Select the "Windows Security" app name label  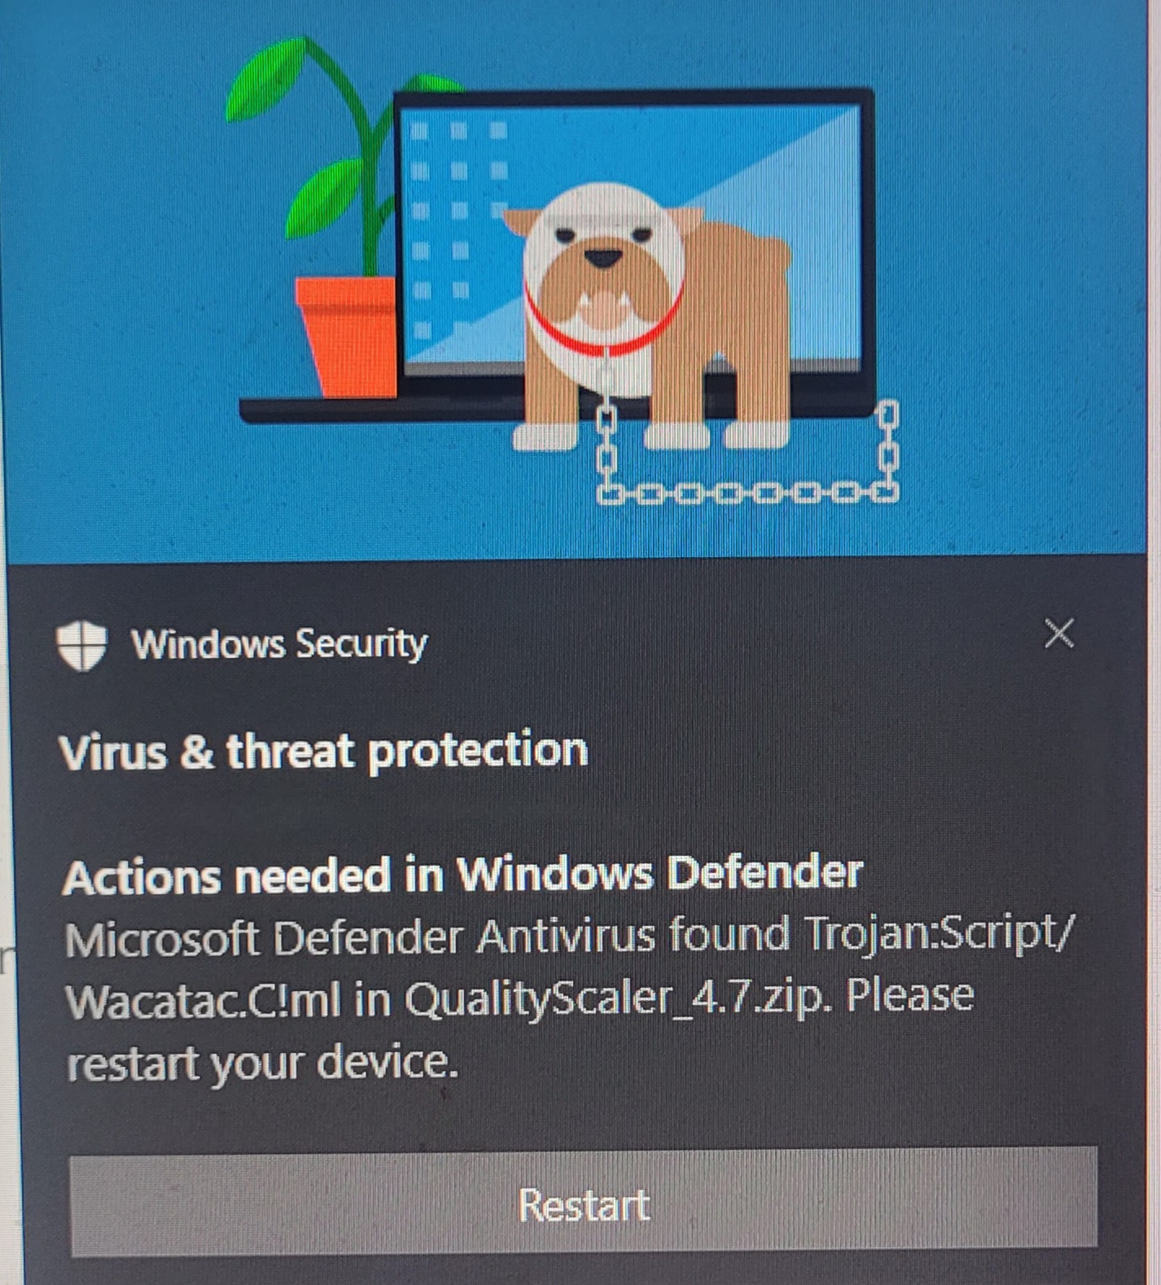click(x=279, y=644)
